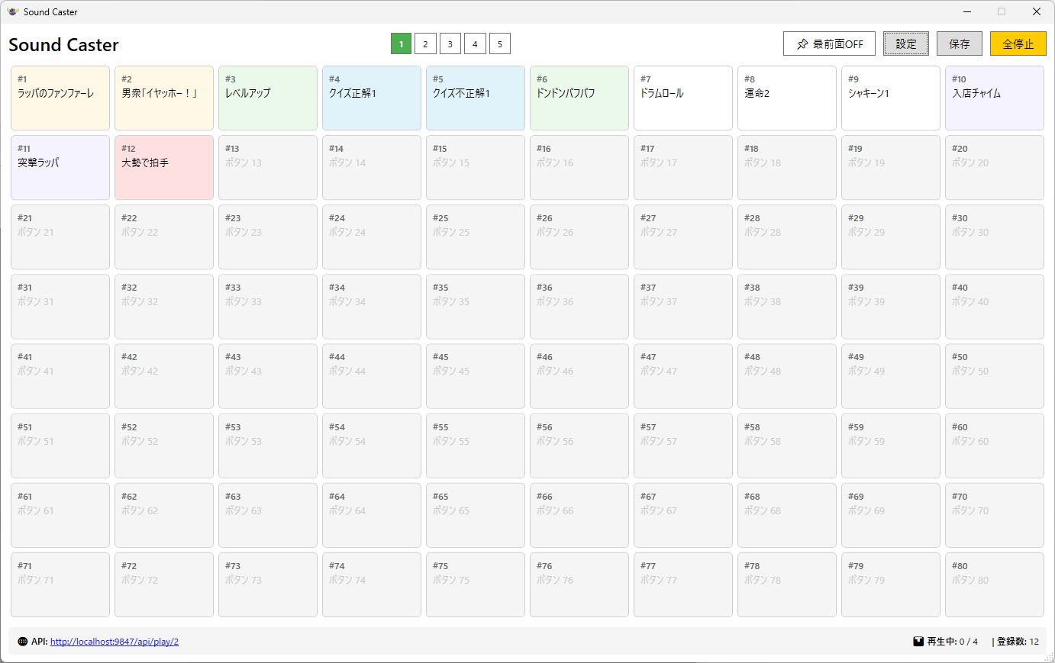Play the シャキーン1 sound effect
The image size is (1055, 663).
890,98
